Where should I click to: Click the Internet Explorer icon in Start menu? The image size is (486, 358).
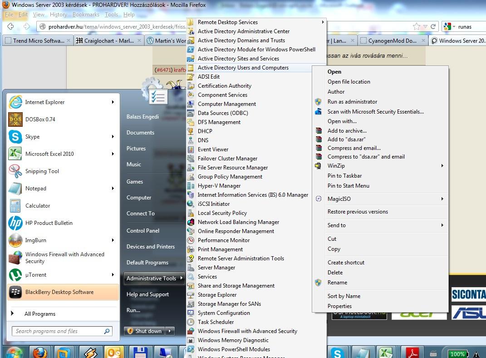tap(15, 102)
